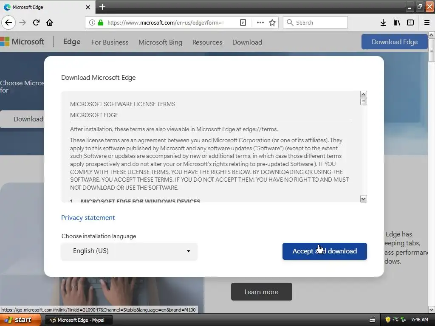Open page actions three-dot menu
The height and width of the screenshot is (326, 435).
(260, 22)
